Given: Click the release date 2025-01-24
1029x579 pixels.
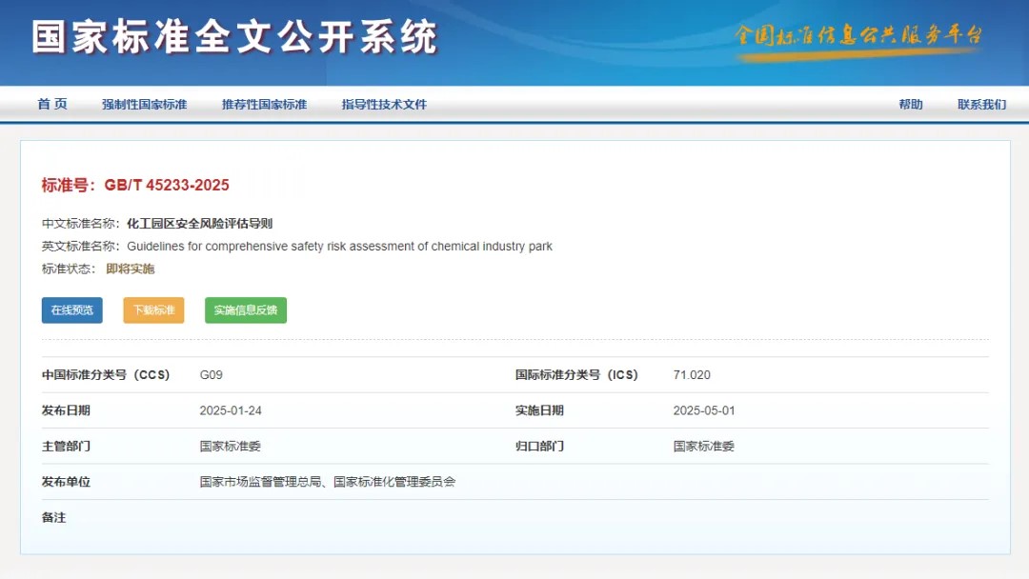Looking at the screenshot, I should [231, 411].
